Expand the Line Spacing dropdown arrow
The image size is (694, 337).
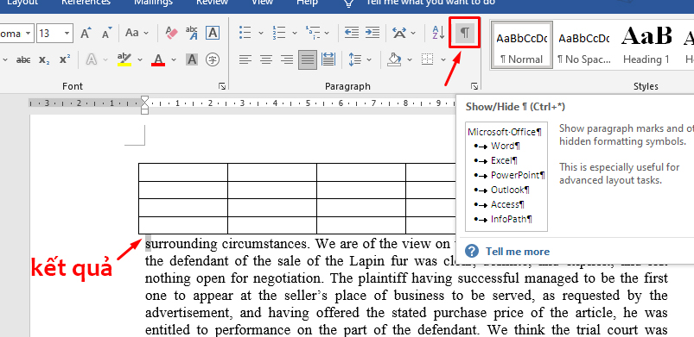(369, 59)
